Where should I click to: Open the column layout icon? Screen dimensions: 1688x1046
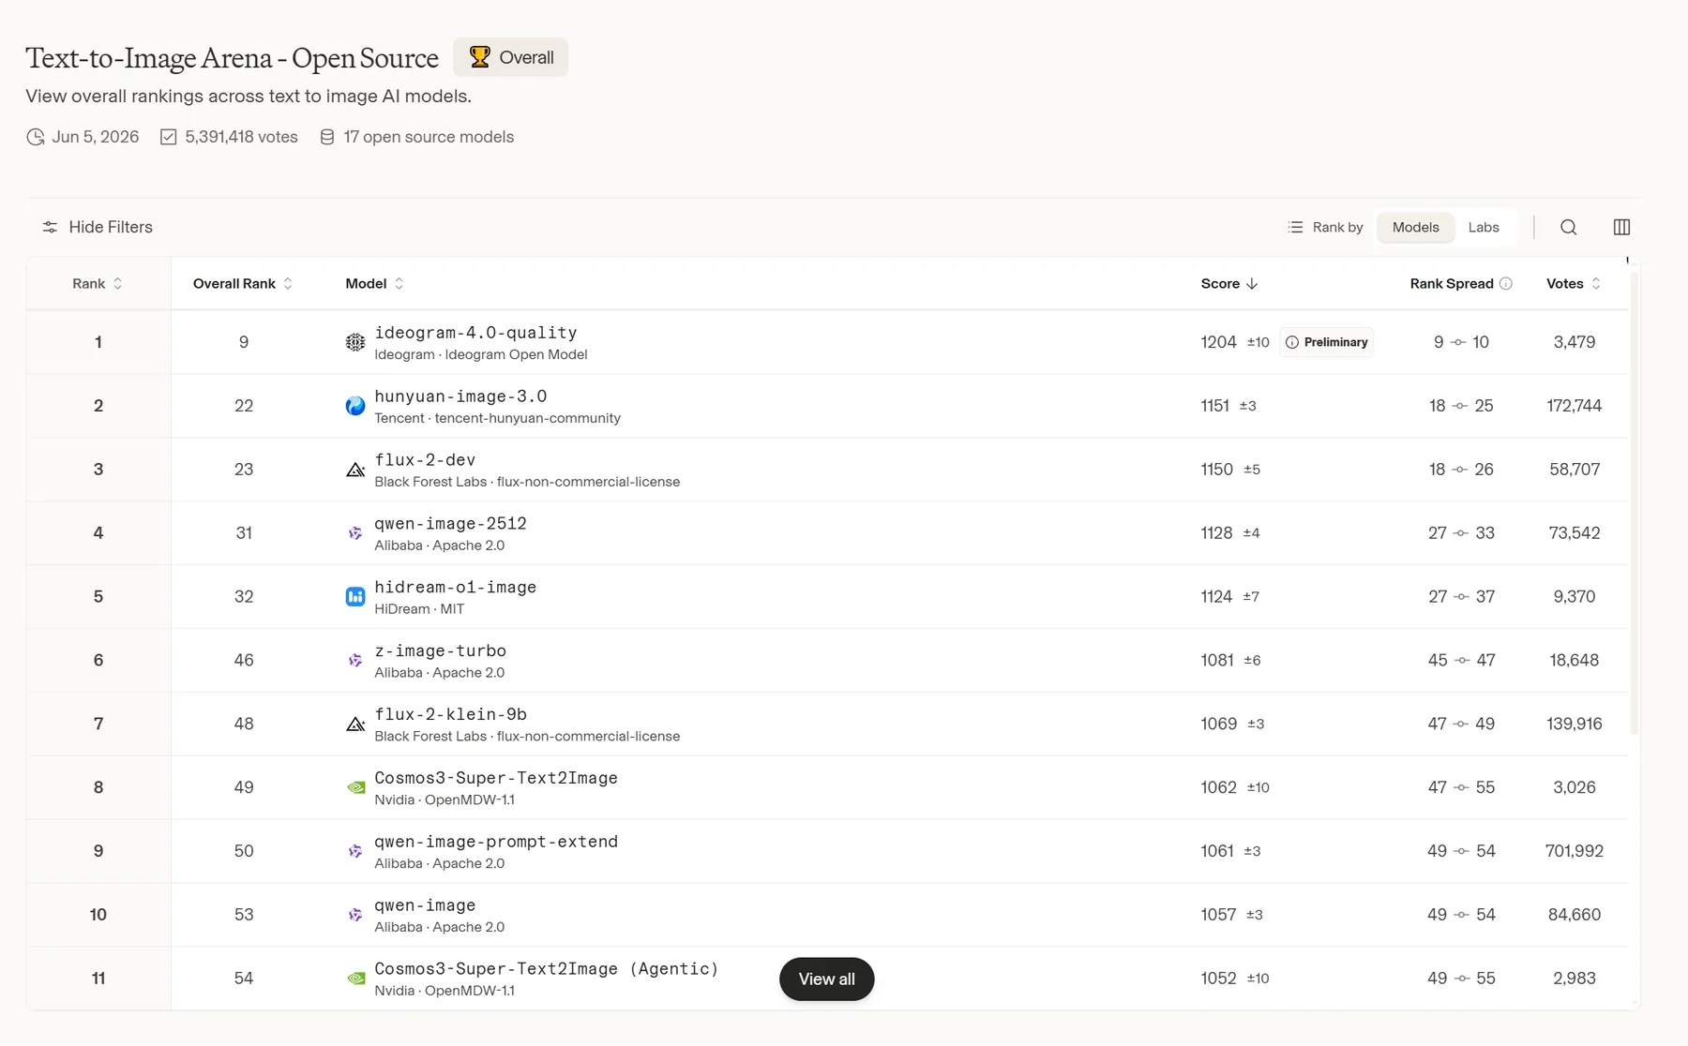pyautogui.click(x=1621, y=227)
